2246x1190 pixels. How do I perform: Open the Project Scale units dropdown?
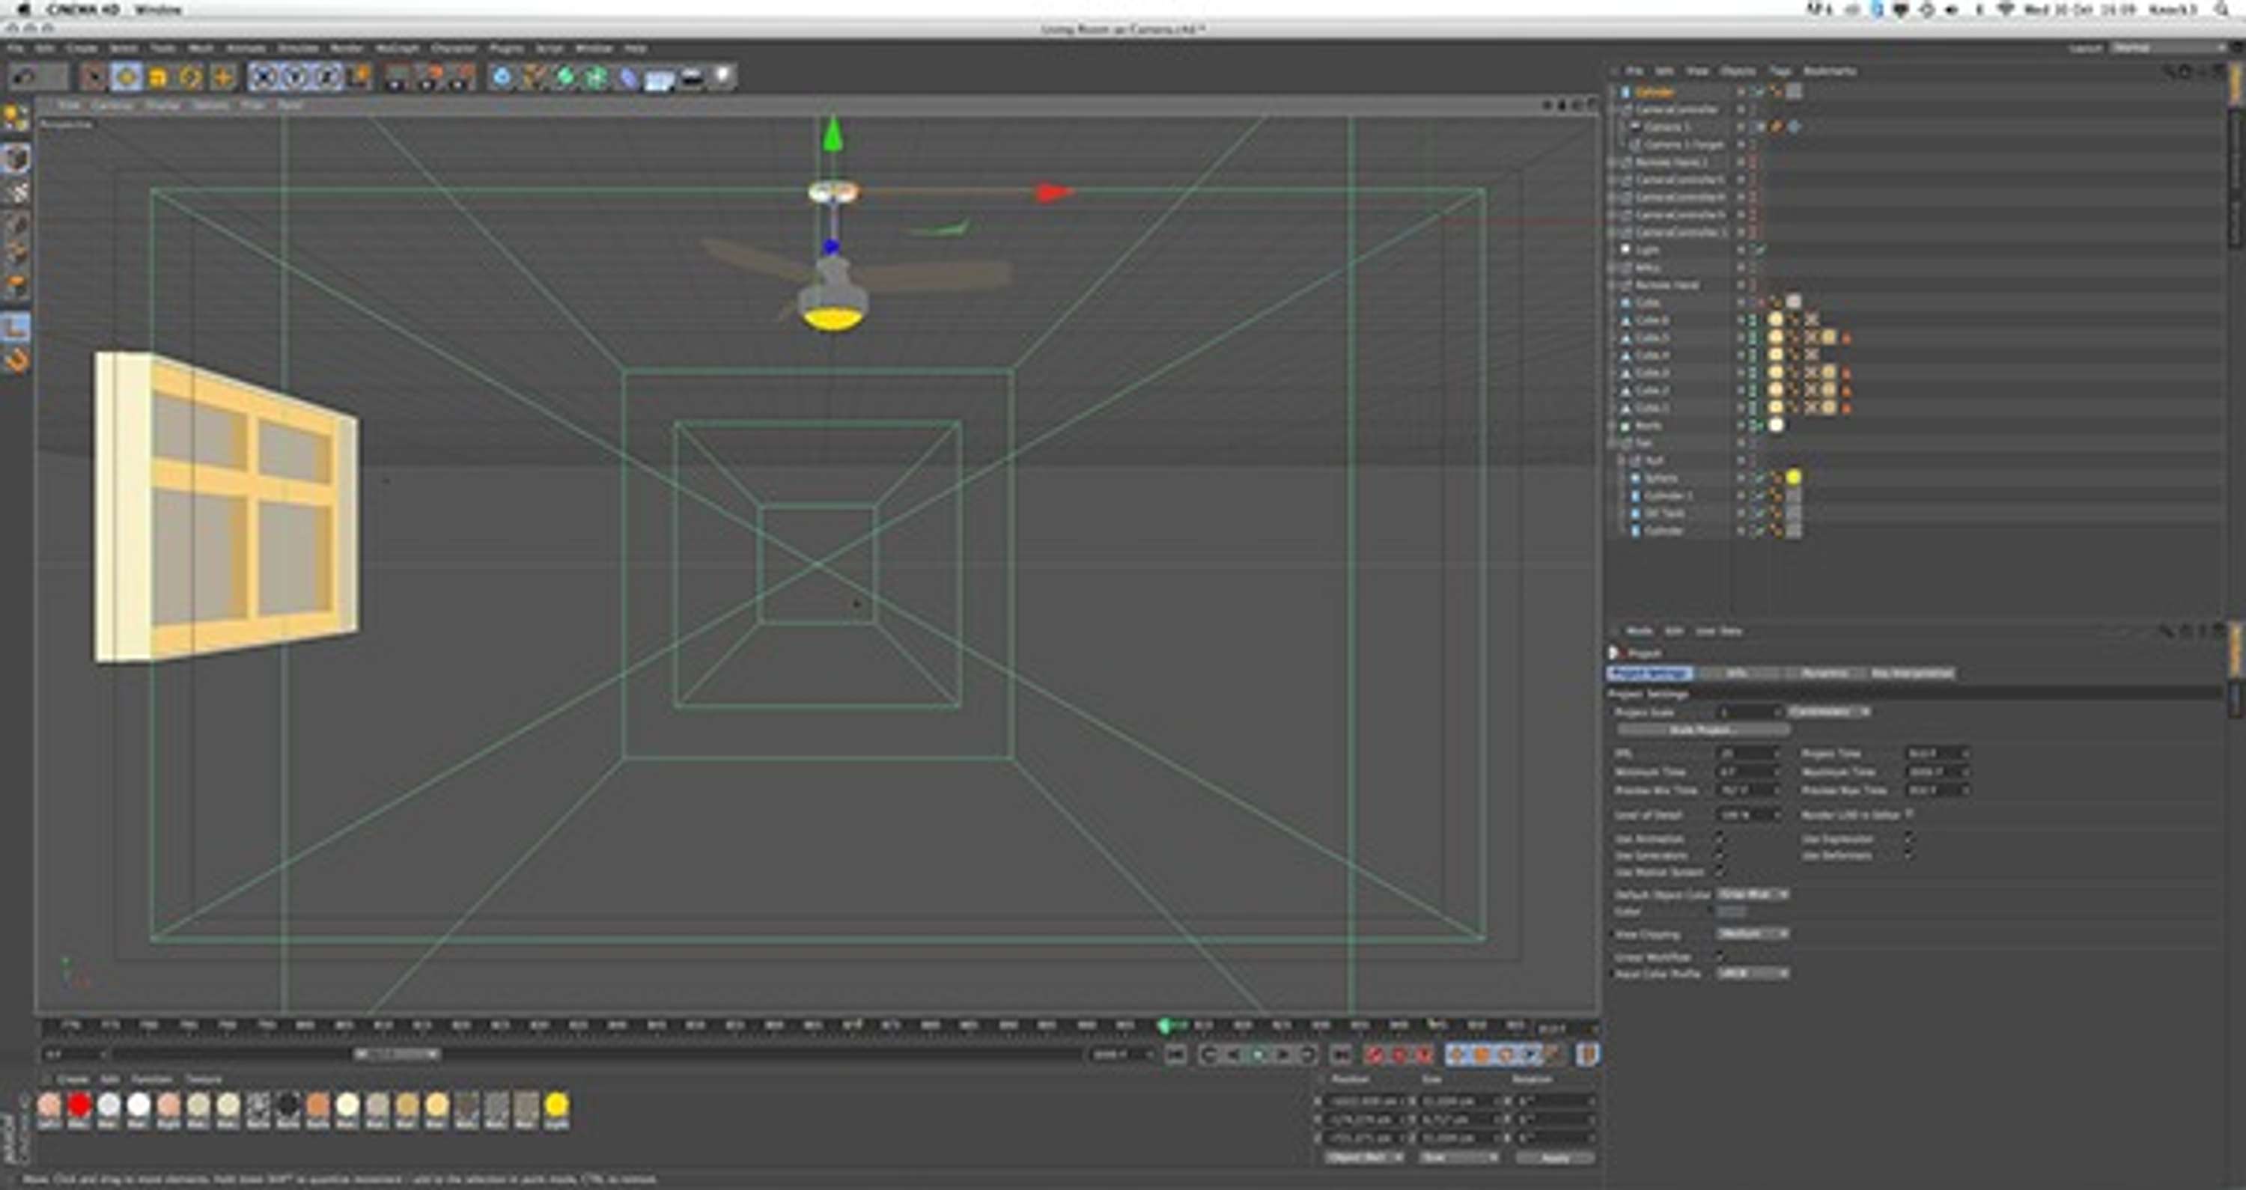coord(1829,713)
